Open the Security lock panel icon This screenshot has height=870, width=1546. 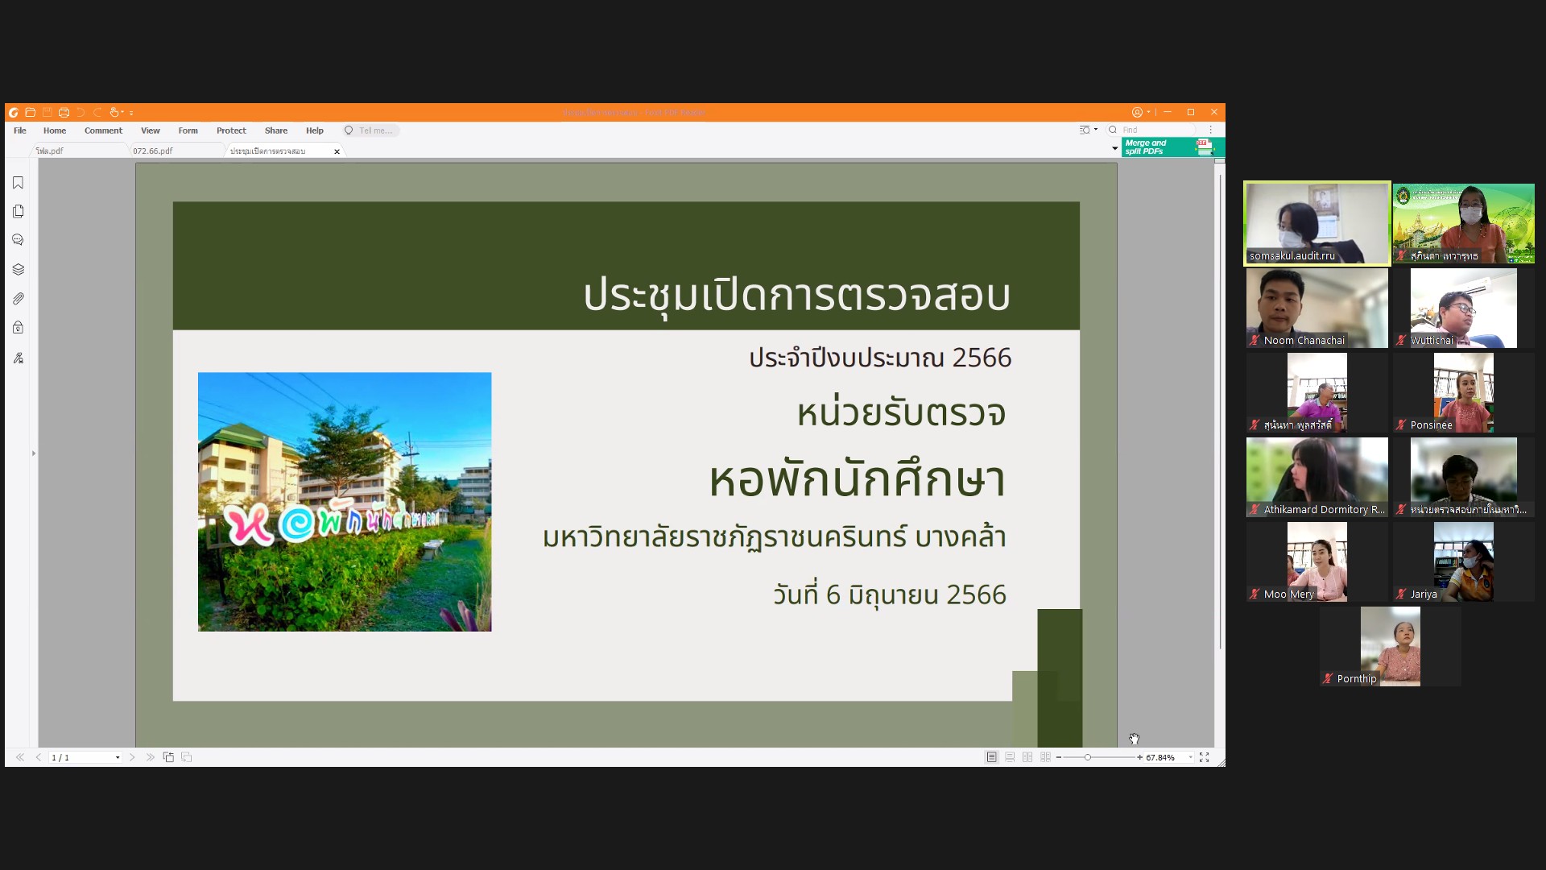tap(18, 327)
